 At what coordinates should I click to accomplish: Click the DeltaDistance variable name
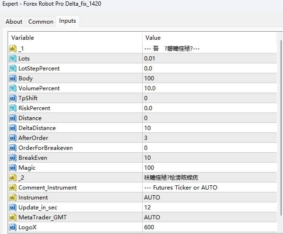pos(37,128)
